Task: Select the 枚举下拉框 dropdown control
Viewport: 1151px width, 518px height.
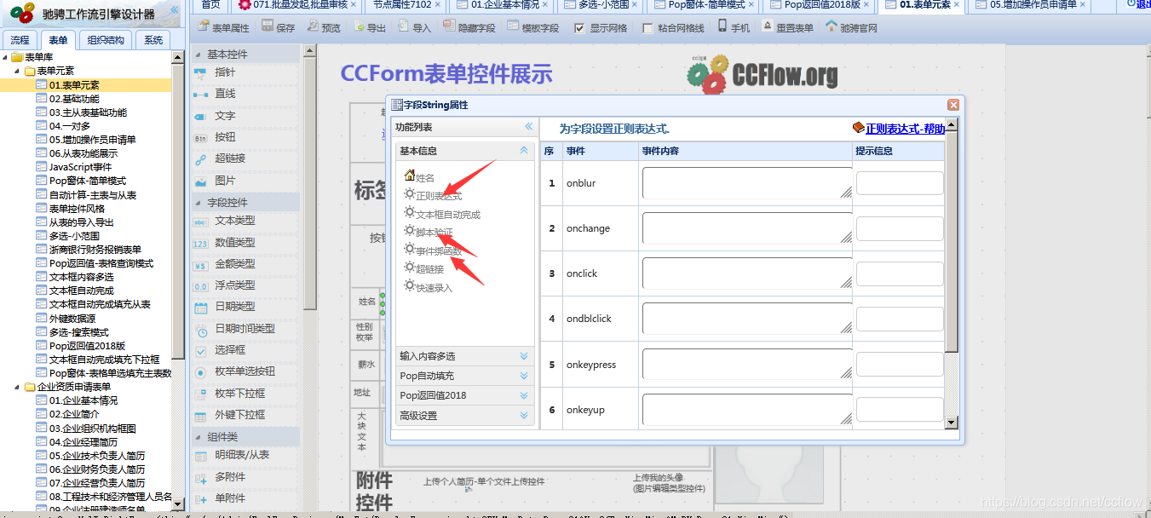Action: pyautogui.click(x=239, y=394)
